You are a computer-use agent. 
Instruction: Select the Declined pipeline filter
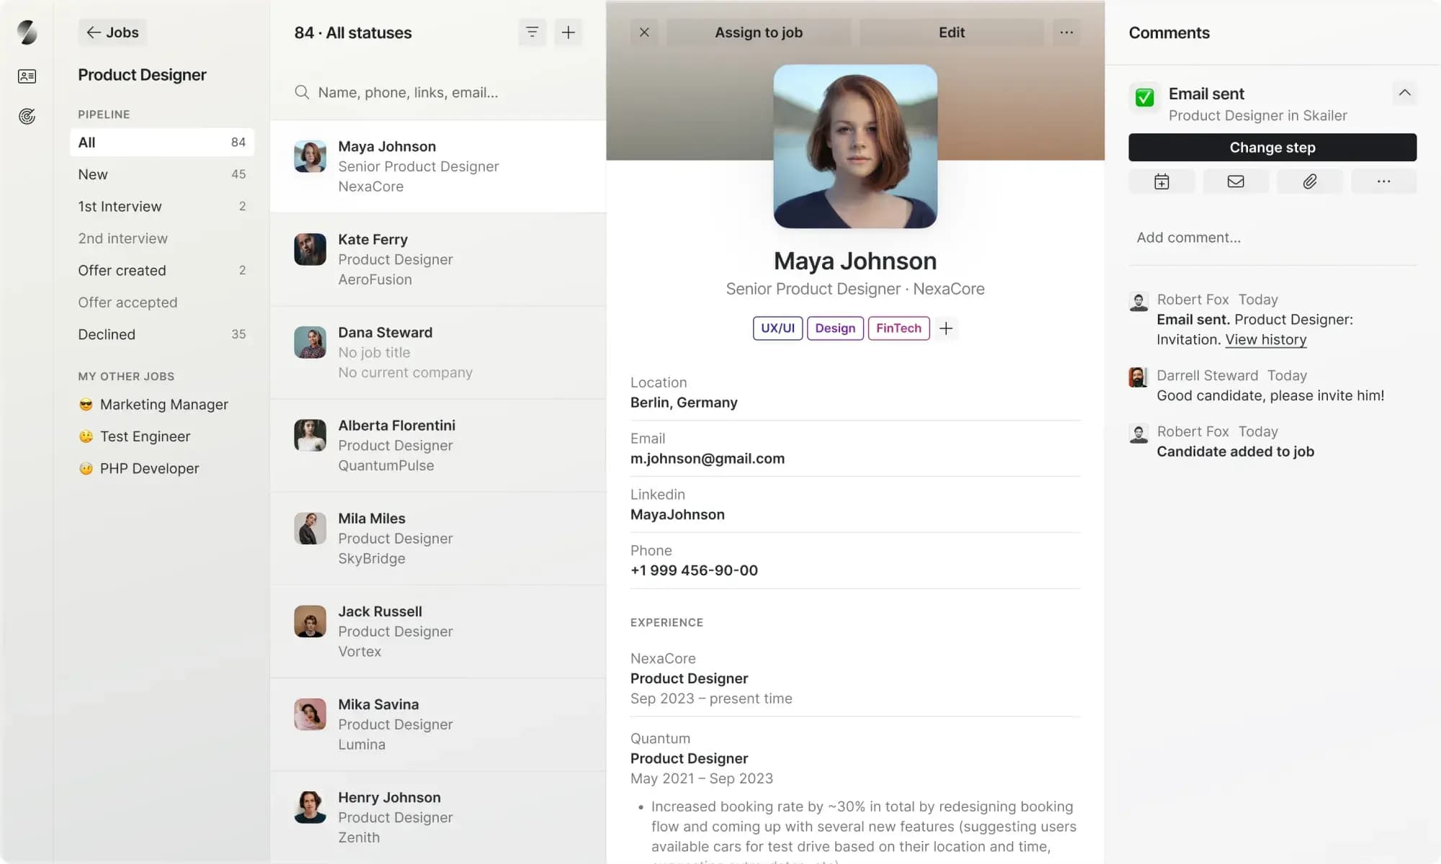[x=107, y=334]
